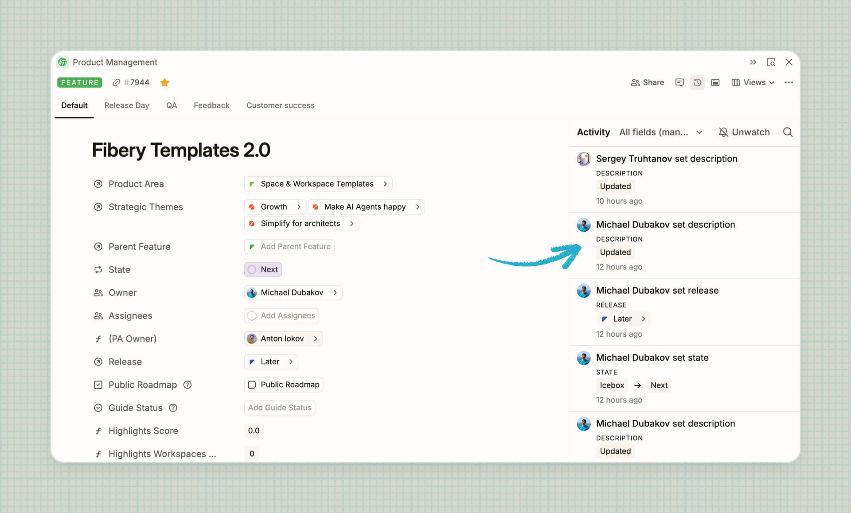Open the more options ellipsis menu
851x513 pixels.
[789, 82]
